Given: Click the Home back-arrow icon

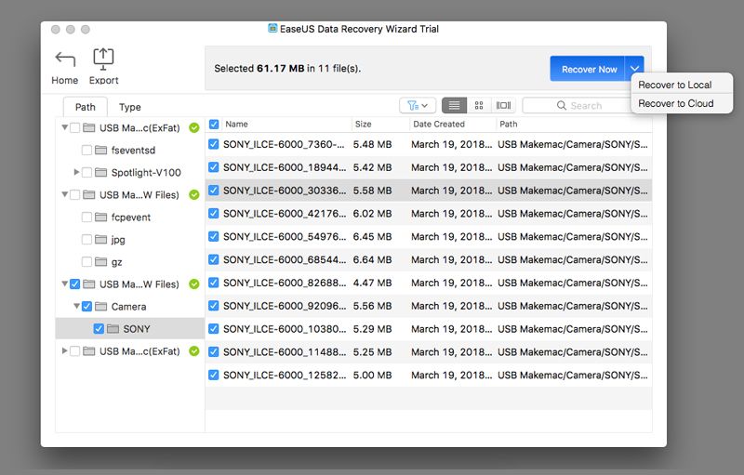Looking at the screenshot, I should point(65,59).
